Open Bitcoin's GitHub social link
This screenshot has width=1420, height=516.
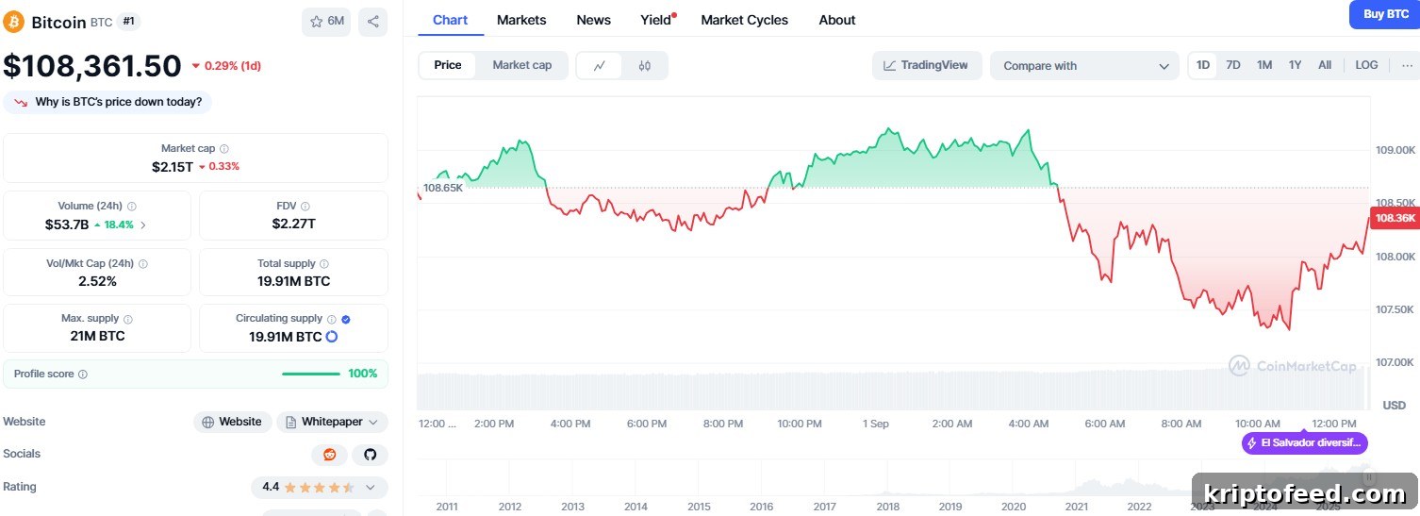pos(370,455)
